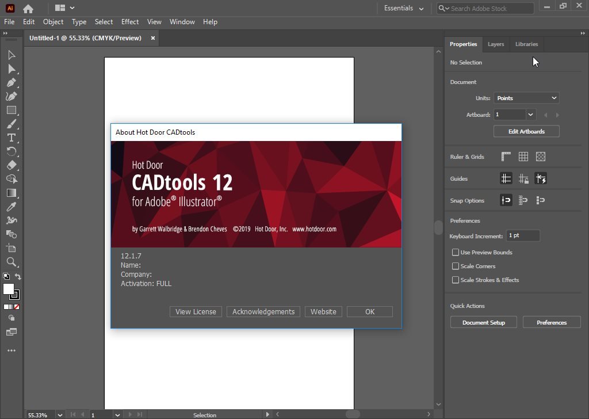The width and height of the screenshot is (589, 419).
Task: Click the Draw mode icon
Action: [x=12, y=318]
